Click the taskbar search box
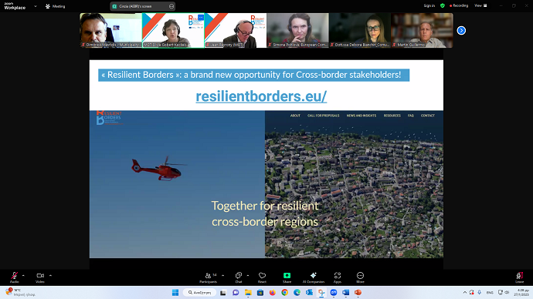533x299 pixels. tap(199, 293)
